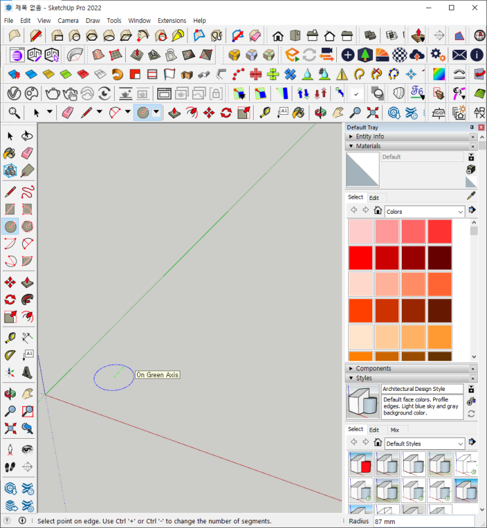Open the Arc tool dropdown arrow in top toolbar

[128, 112]
